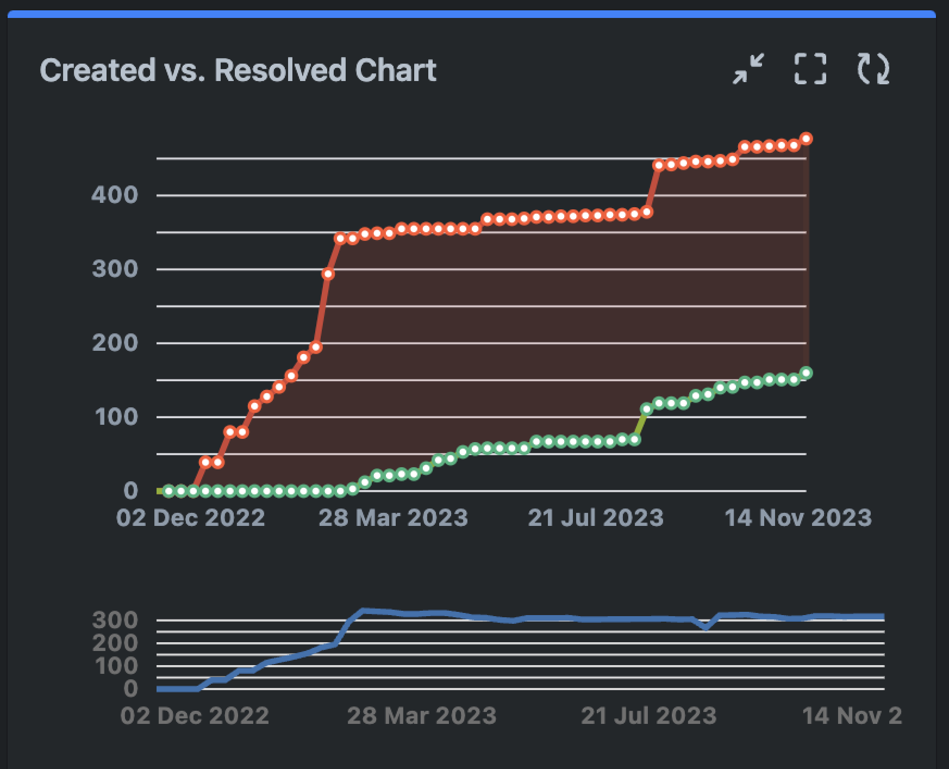Select the red data point near 300

[329, 274]
